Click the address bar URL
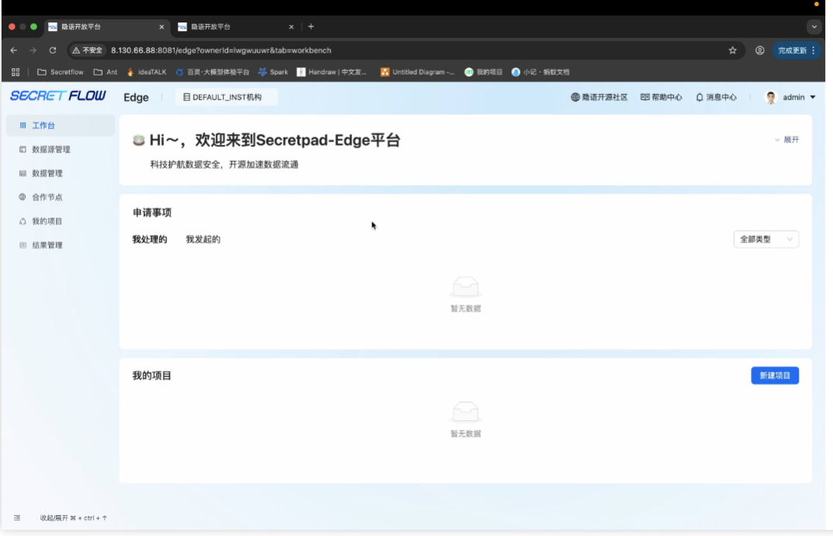Screen dimensions: 833x536 pos(221,50)
